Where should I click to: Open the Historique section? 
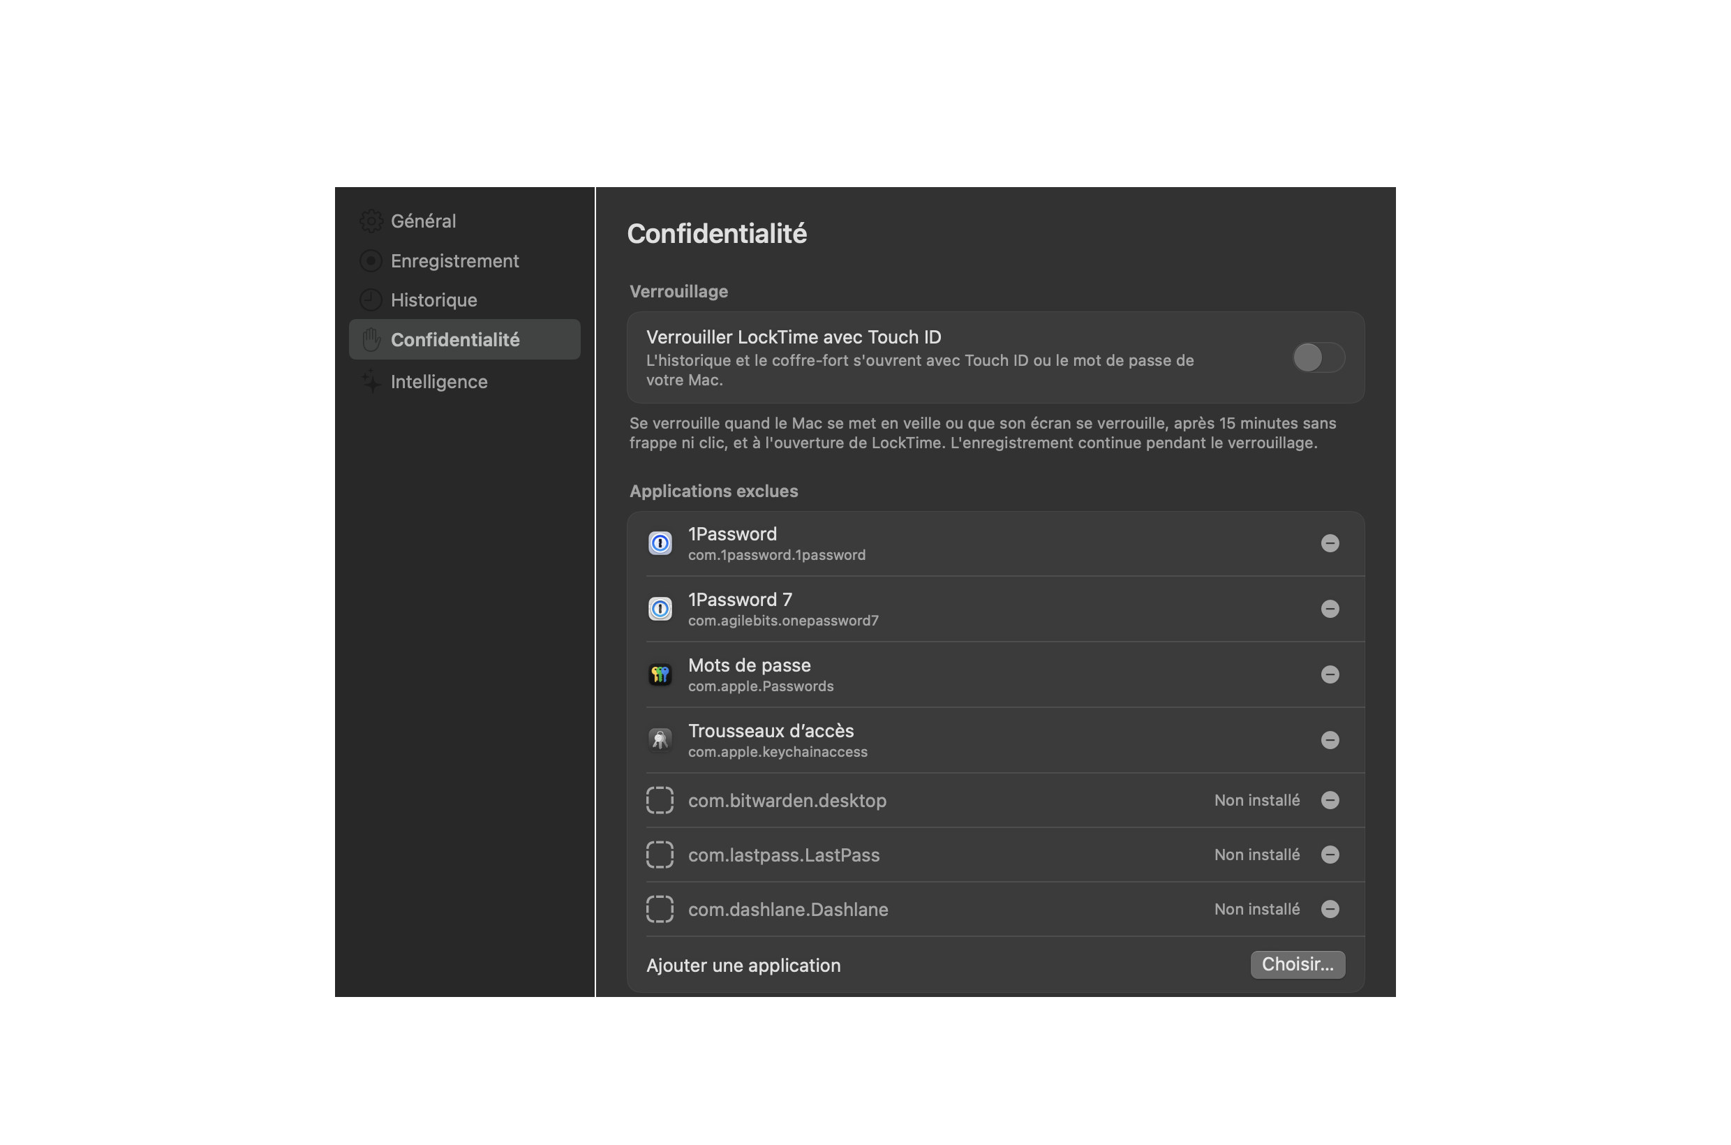(x=464, y=300)
